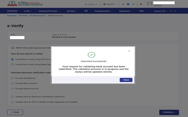Expand the Authorised Partners menu
This screenshot has height=117, width=188.
coord(49,11)
